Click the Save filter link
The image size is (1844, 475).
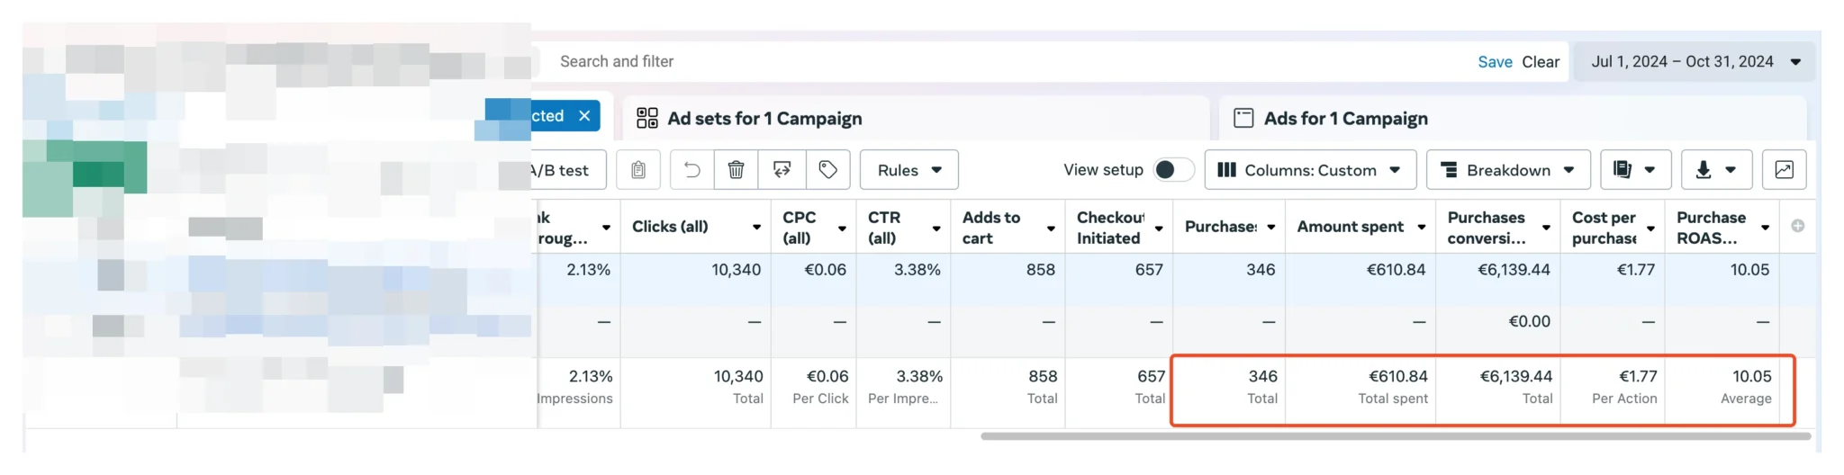(1495, 62)
